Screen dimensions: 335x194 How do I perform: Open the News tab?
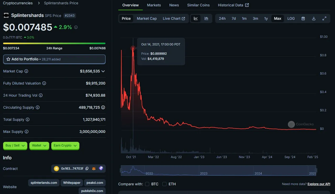tap(174, 5)
